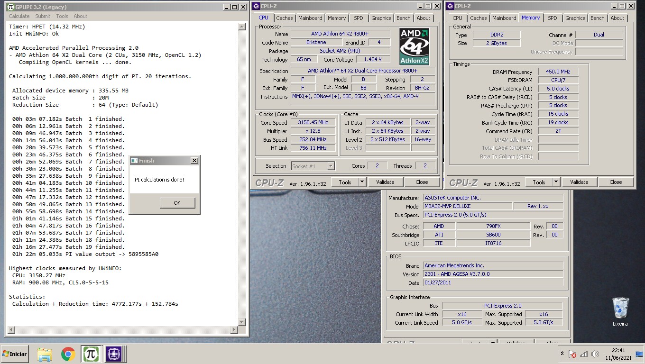Screen dimensions: 645x364
Task: Click the FSB:DRAM value CPU/7
Action: (558, 80)
